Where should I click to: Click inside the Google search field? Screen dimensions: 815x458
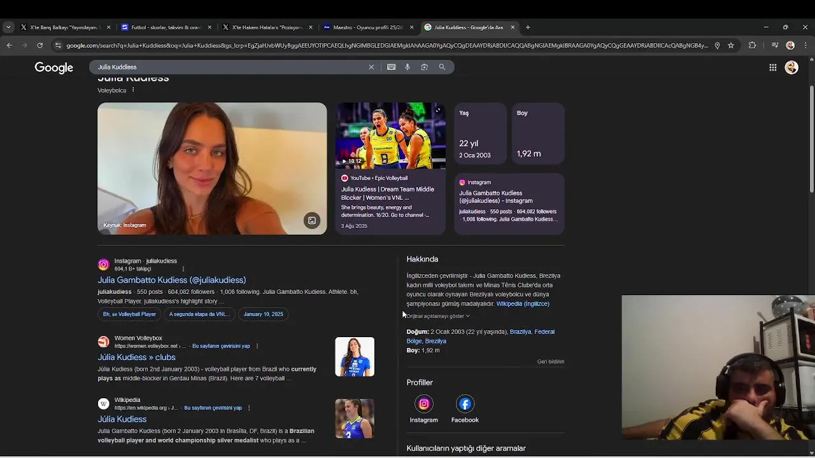point(229,67)
